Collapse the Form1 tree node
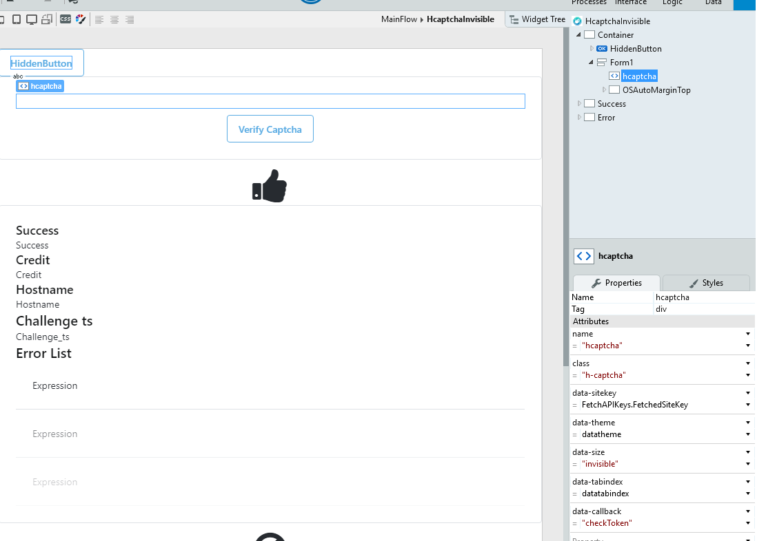757x541 pixels. (592, 63)
